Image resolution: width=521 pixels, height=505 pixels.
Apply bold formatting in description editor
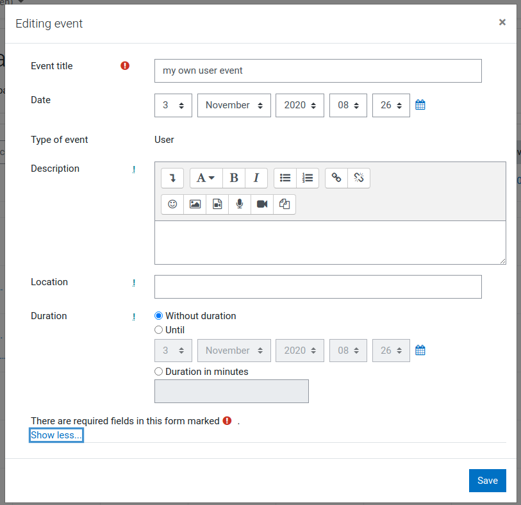[234, 178]
